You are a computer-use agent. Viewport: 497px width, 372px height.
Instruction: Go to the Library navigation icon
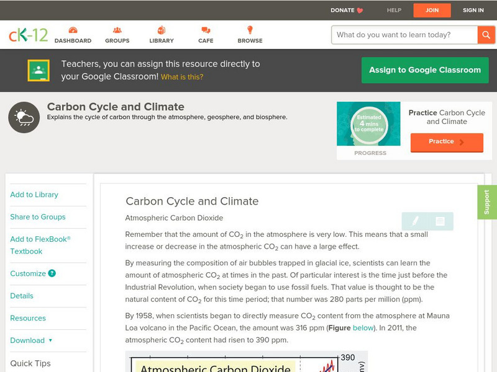pyautogui.click(x=162, y=30)
